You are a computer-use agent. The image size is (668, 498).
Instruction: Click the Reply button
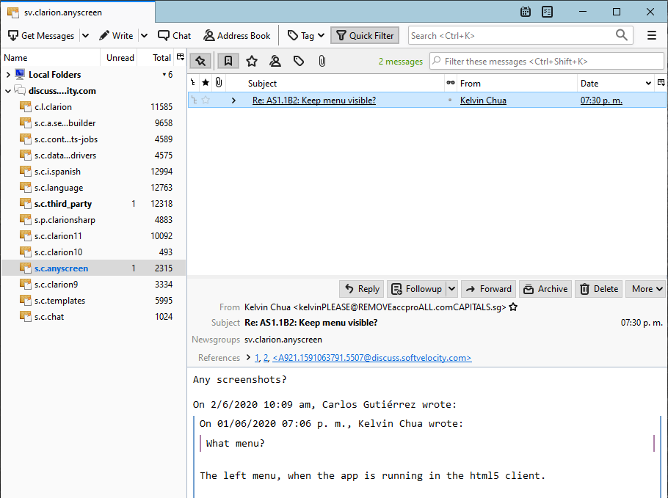tap(361, 289)
